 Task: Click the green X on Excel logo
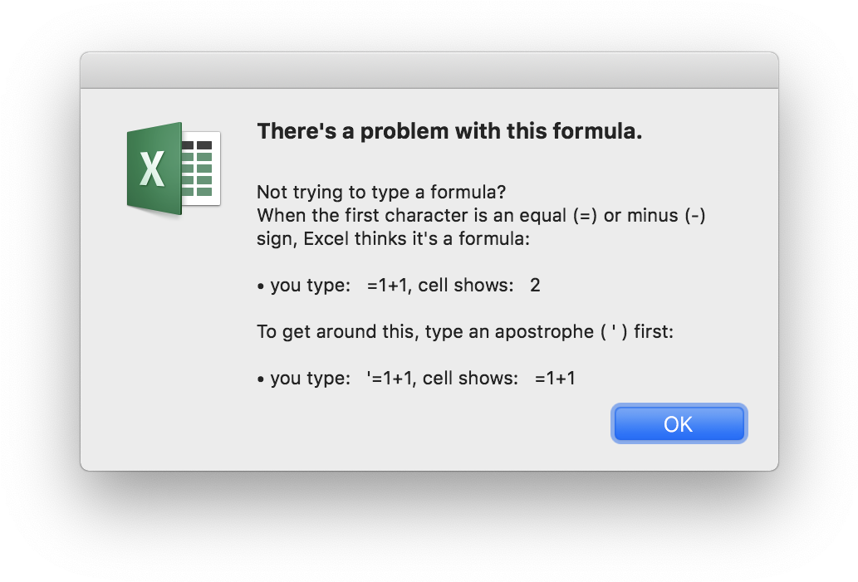[153, 169]
